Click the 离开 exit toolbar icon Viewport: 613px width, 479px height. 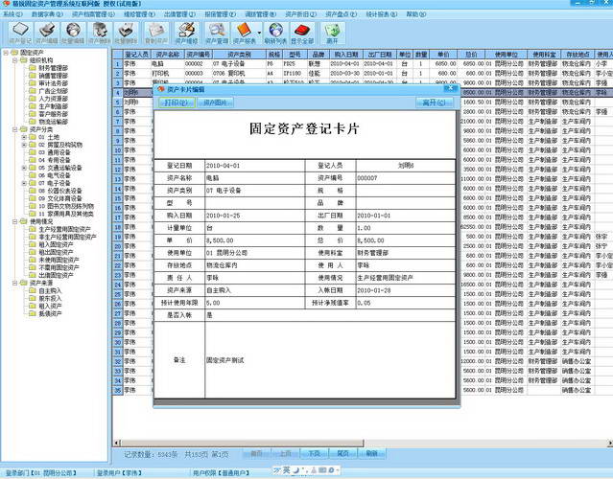[x=332, y=33]
